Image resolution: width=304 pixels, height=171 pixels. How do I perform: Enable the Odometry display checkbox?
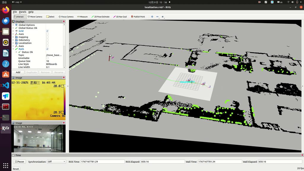tap(47, 40)
